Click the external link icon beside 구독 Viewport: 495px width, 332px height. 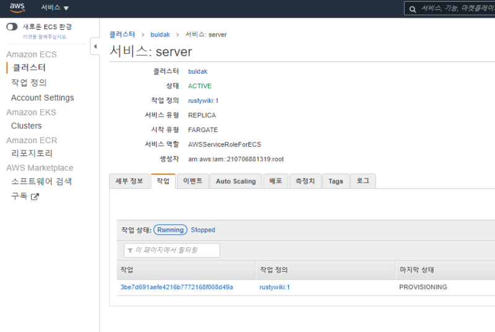(x=35, y=196)
